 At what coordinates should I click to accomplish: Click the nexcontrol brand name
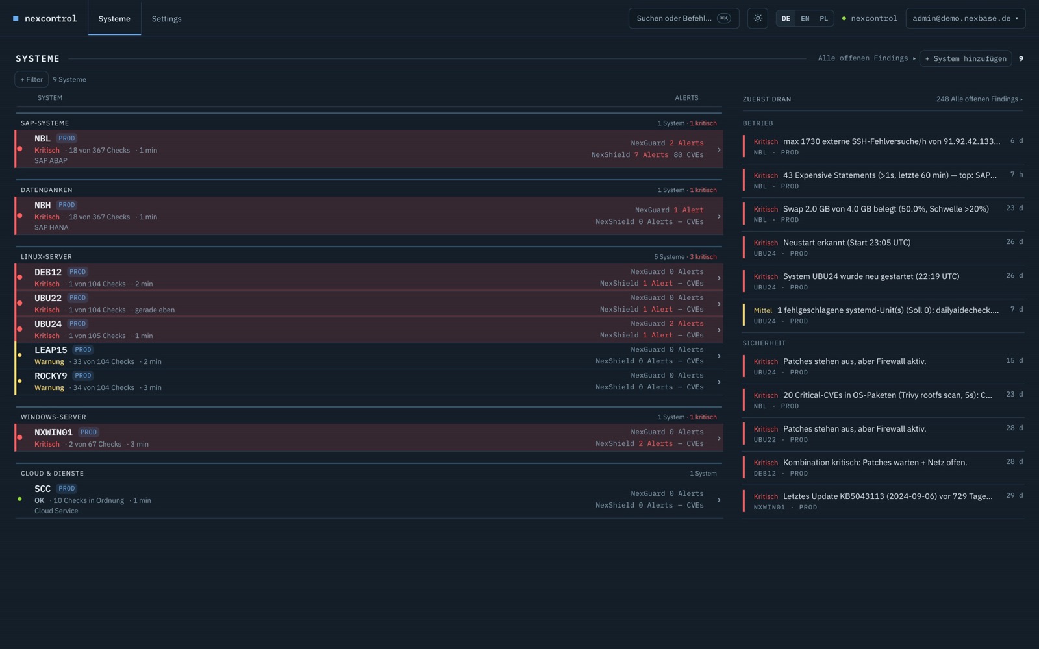pyautogui.click(x=51, y=18)
